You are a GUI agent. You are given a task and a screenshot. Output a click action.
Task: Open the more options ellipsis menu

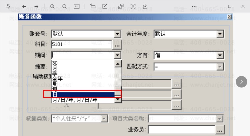coord(194,6)
